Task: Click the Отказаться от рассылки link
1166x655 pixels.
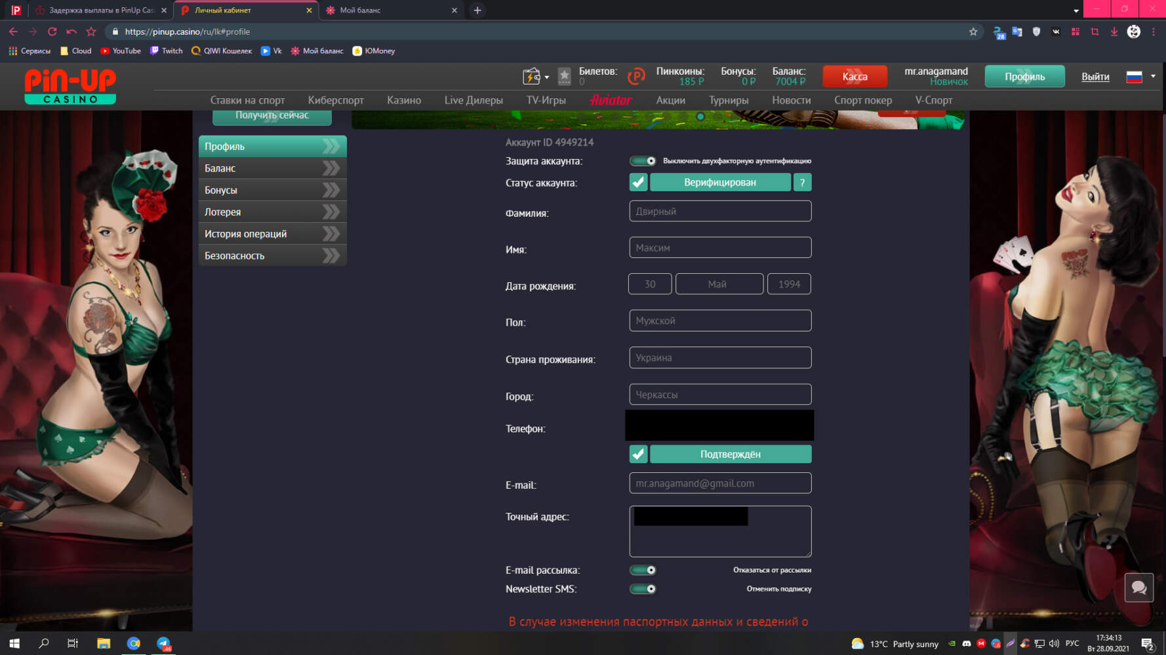Action: (x=772, y=571)
